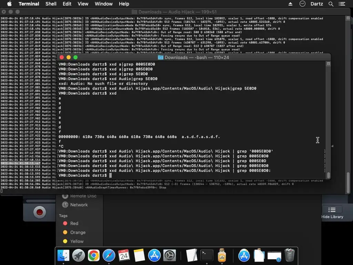Open the App Store icon next to Notes
353x265 pixels.
click(x=154, y=255)
